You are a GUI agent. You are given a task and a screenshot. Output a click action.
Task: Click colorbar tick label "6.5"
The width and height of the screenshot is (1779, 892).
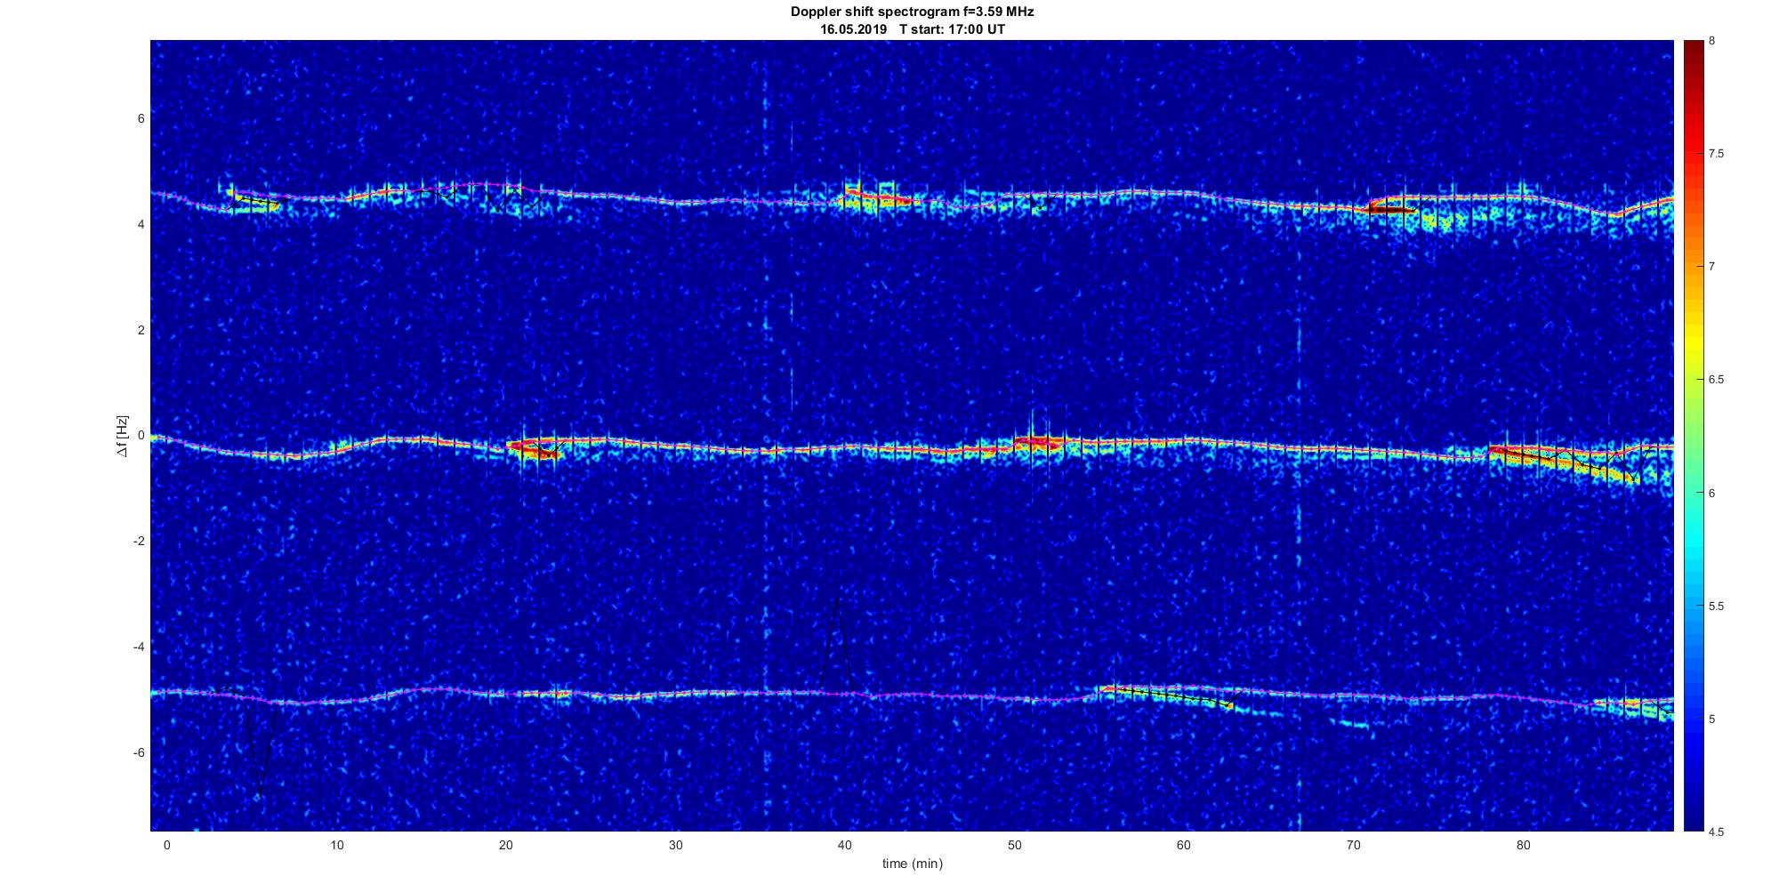[x=1717, y=380]
